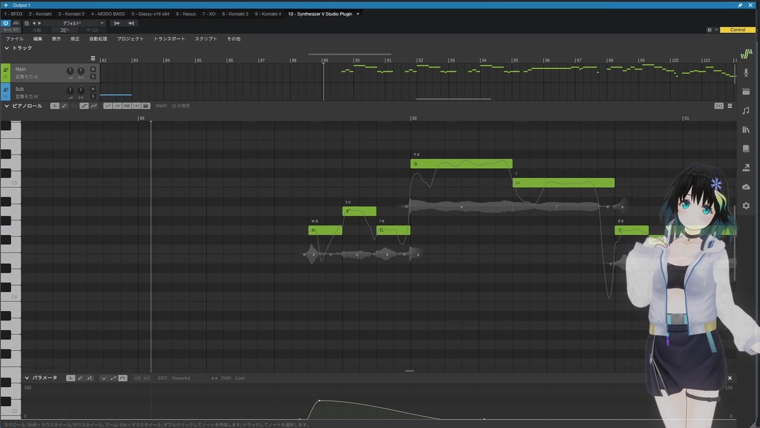Click the コピー button
Screen dimensions: 760x428
65,30
